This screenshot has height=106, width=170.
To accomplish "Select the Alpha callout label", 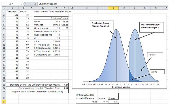I will (x=157, y=72).
